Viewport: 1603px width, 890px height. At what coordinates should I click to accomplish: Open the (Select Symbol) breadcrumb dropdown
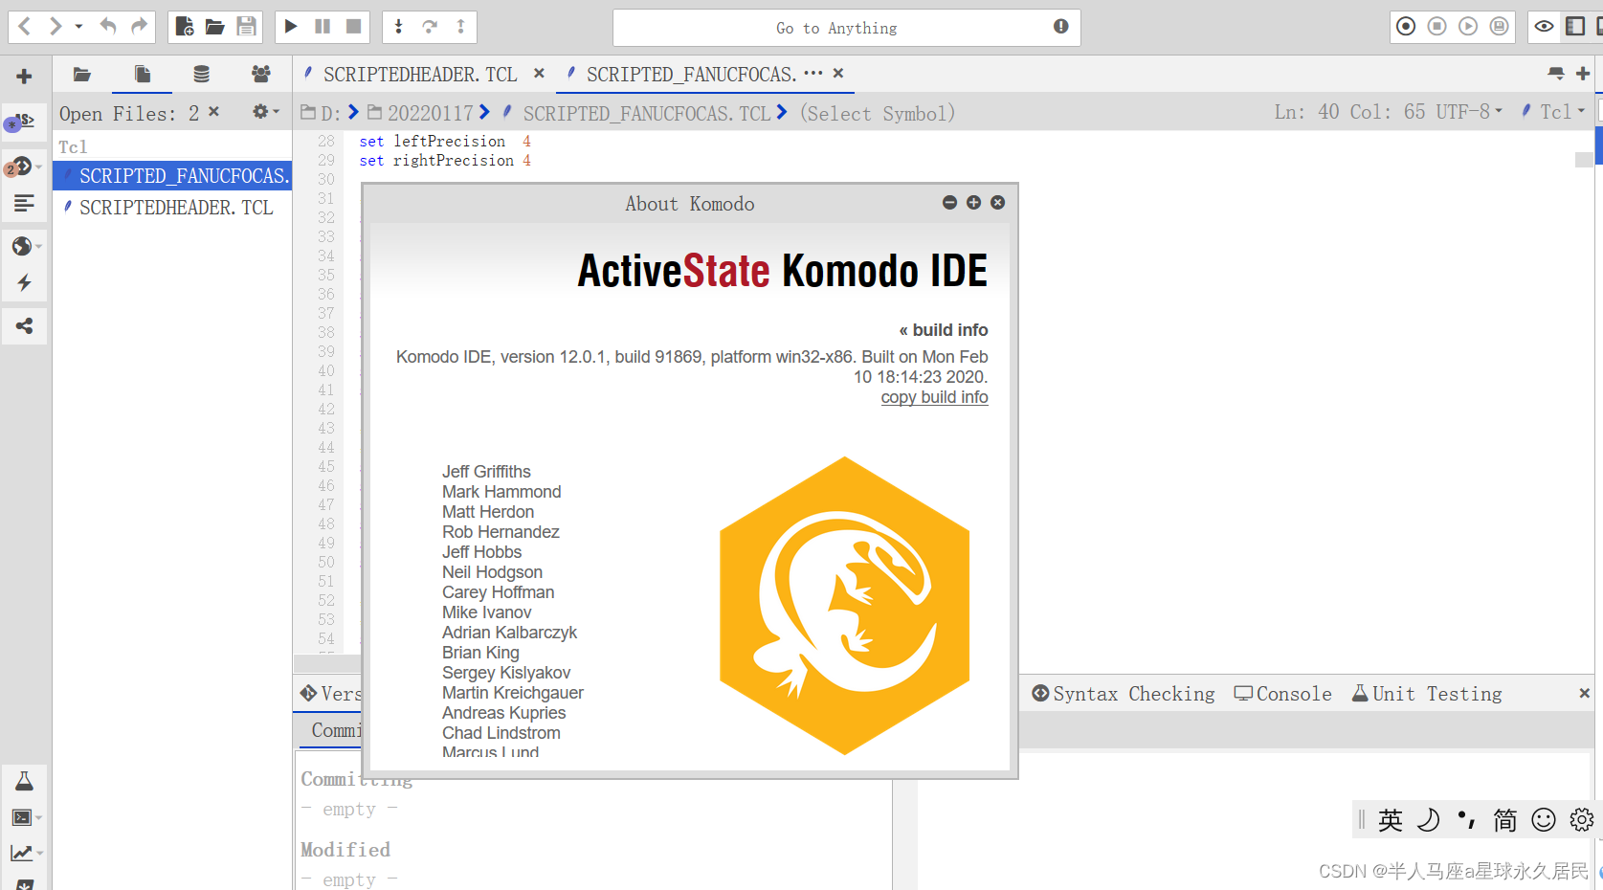coord(878,113)
